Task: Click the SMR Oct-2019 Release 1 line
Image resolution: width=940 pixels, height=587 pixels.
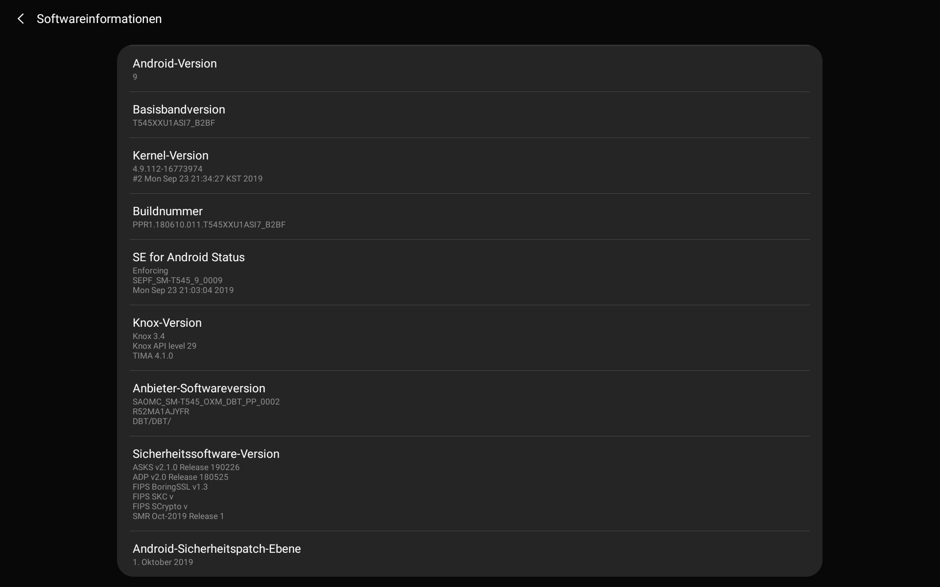Action: point(178,516)
